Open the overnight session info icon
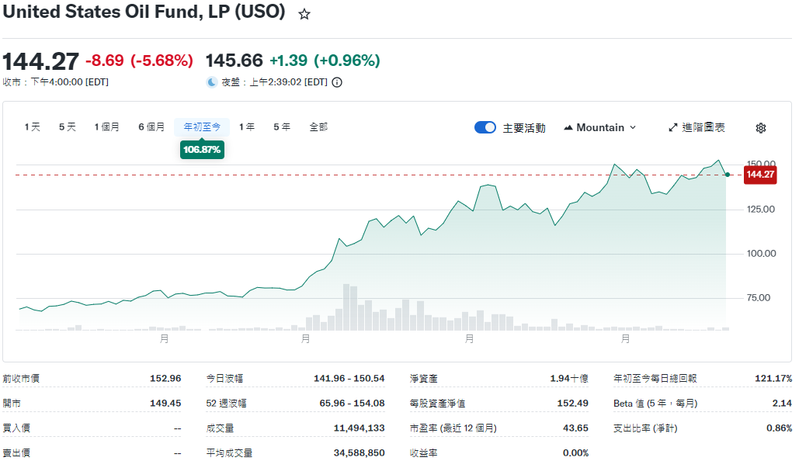The image size is (799, 461). [x=337, y=82]
